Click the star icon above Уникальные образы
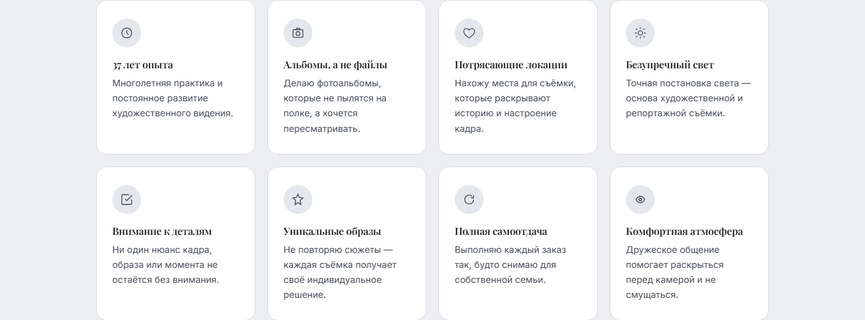 pyautogui.click(x=298, y=200)
